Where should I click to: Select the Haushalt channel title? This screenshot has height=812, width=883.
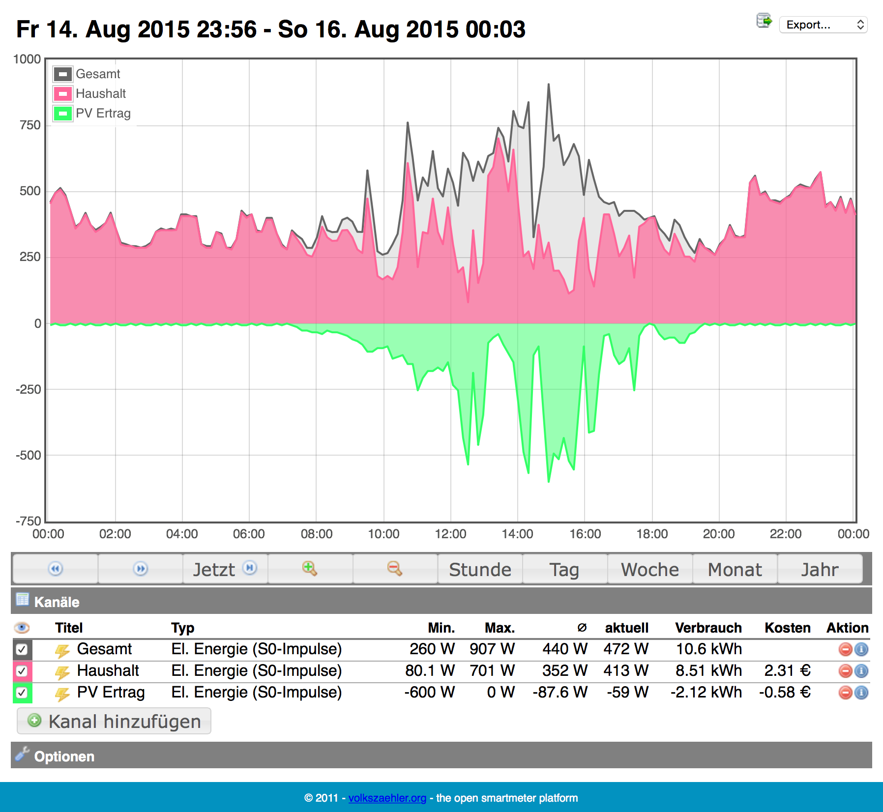coord(108,670)
